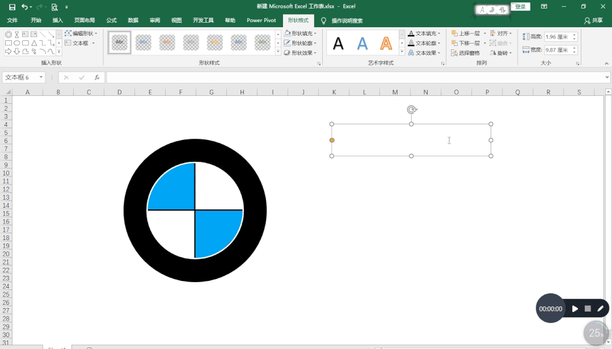Apply the first black-text Abc shape style
Image resolution: width=612 pixels, height=349 pixels.
[x=120, y=43]
